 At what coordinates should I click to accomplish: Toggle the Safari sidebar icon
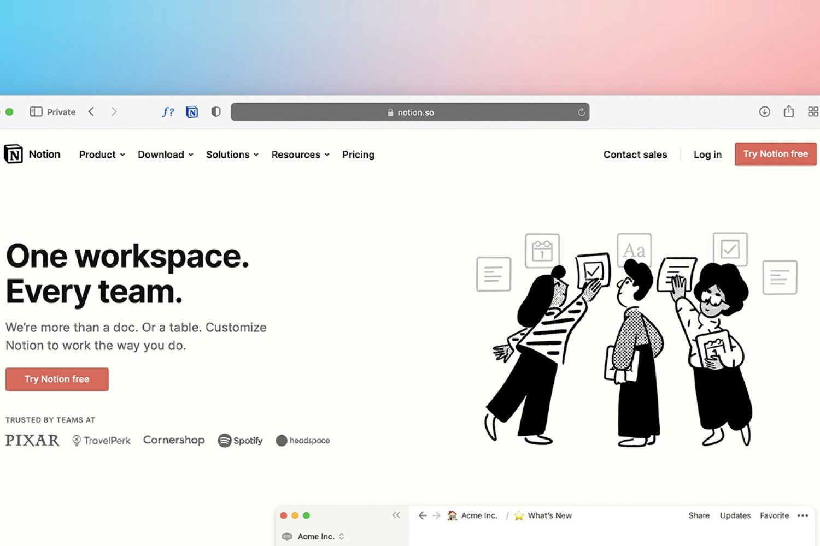36,112
